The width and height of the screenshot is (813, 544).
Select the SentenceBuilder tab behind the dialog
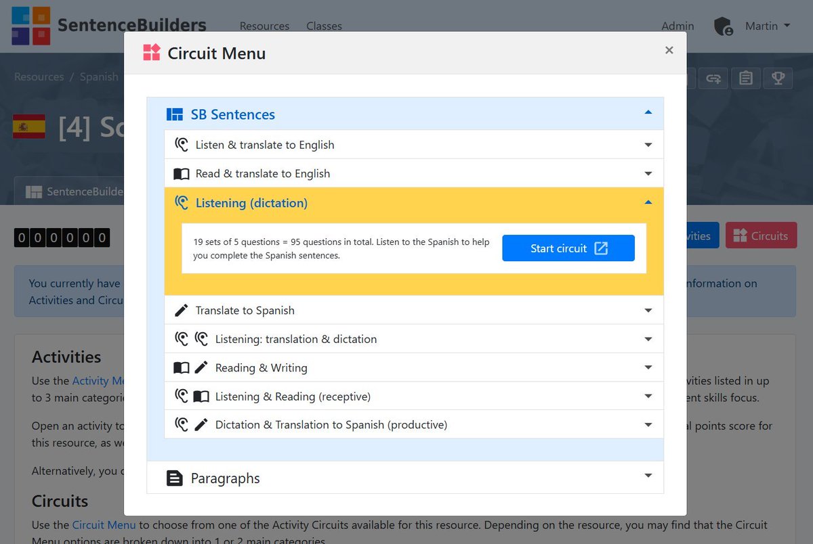pyautogui.click(x=70, y=191)
